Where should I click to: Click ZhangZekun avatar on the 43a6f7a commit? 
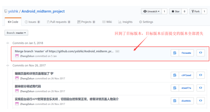coord(17,91)
